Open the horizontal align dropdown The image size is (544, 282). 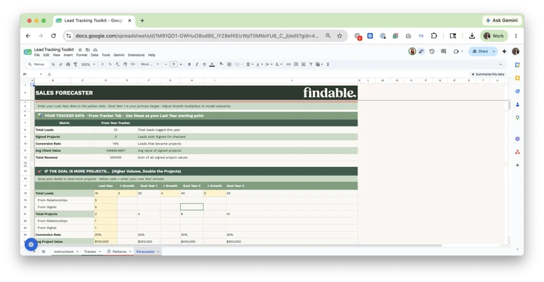pos(250,64)
